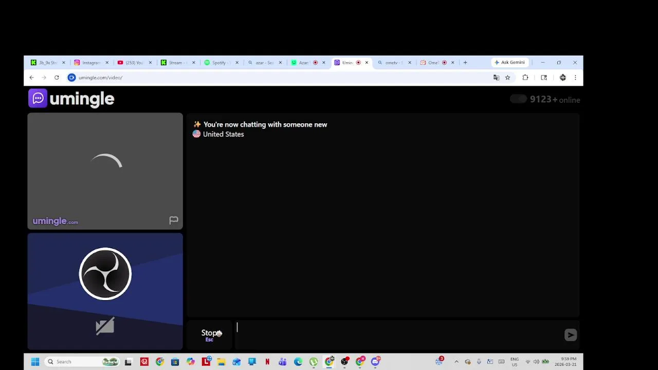View site information icon in address bar

[72, 78]
